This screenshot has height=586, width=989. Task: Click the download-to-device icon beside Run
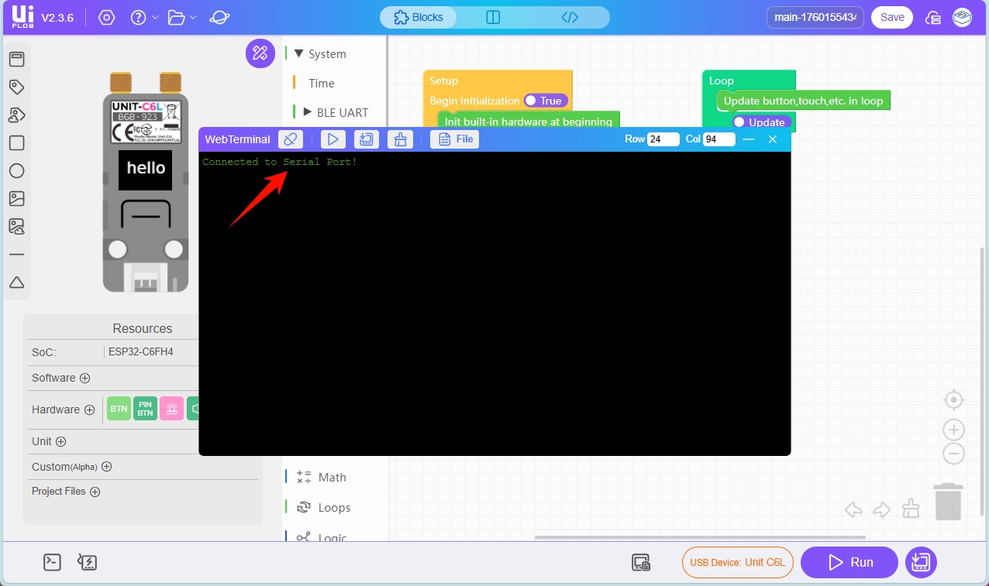pyautogui.click(x=921, y=562)
